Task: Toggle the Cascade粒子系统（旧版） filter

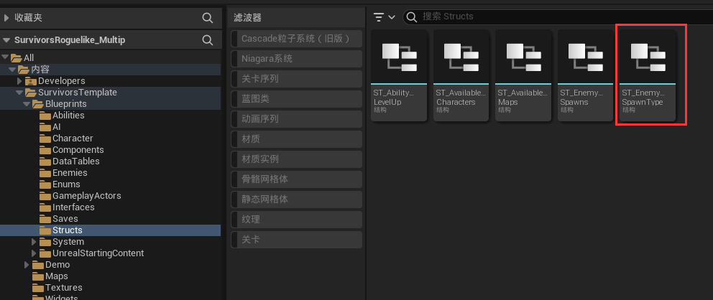Action: tap(296, 39)
